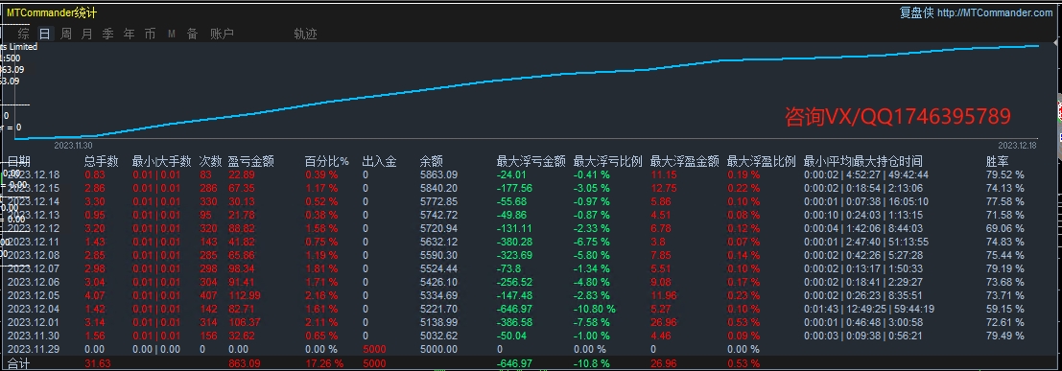Click the holding time 0:01:43 | 12:49:25 | 59:44:19
1062x371 pixels.
(x=869, y=309)
